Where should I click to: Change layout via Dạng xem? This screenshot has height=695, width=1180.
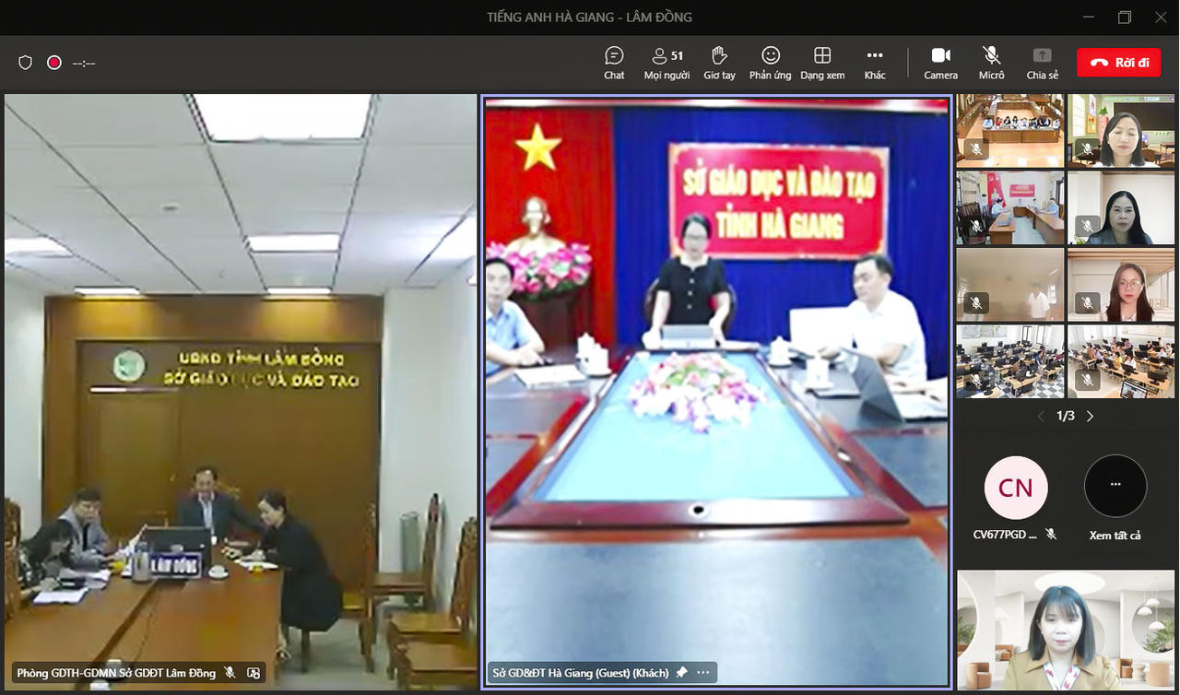[822, 63]
